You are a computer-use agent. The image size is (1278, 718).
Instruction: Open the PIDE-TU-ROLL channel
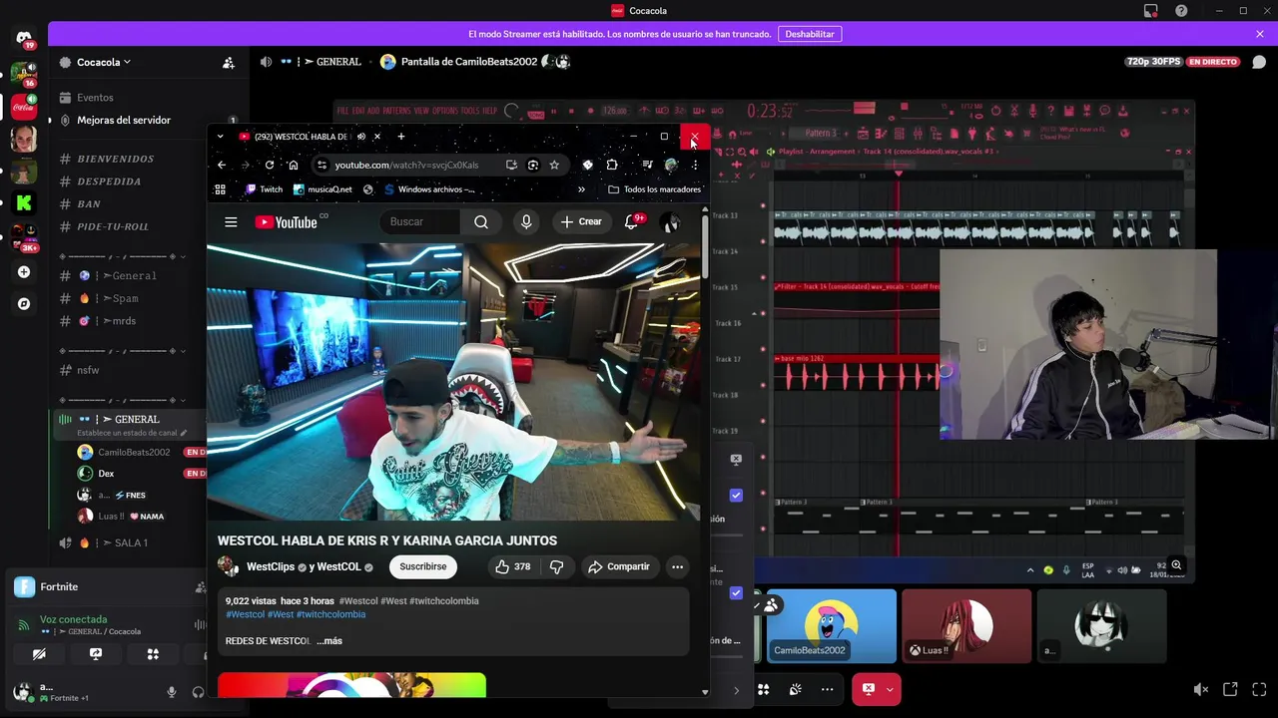113,226
